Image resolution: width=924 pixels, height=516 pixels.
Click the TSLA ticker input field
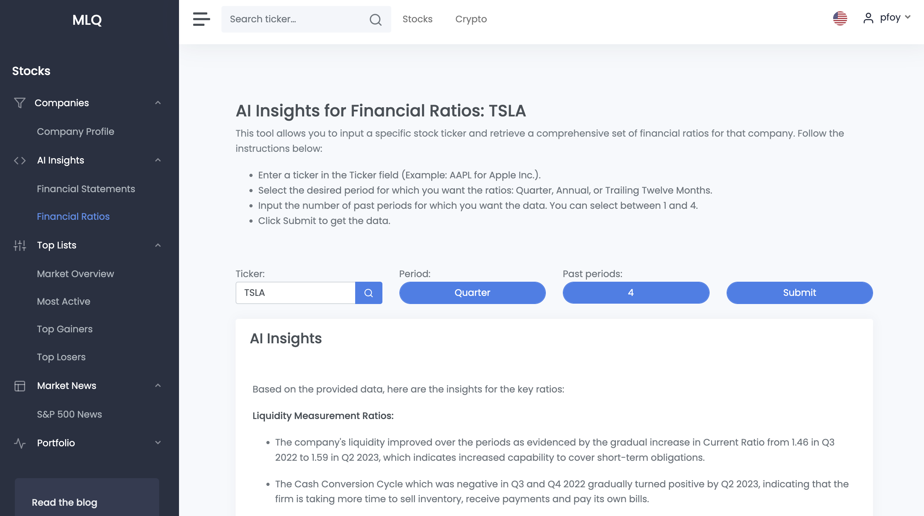pos(295,293)
